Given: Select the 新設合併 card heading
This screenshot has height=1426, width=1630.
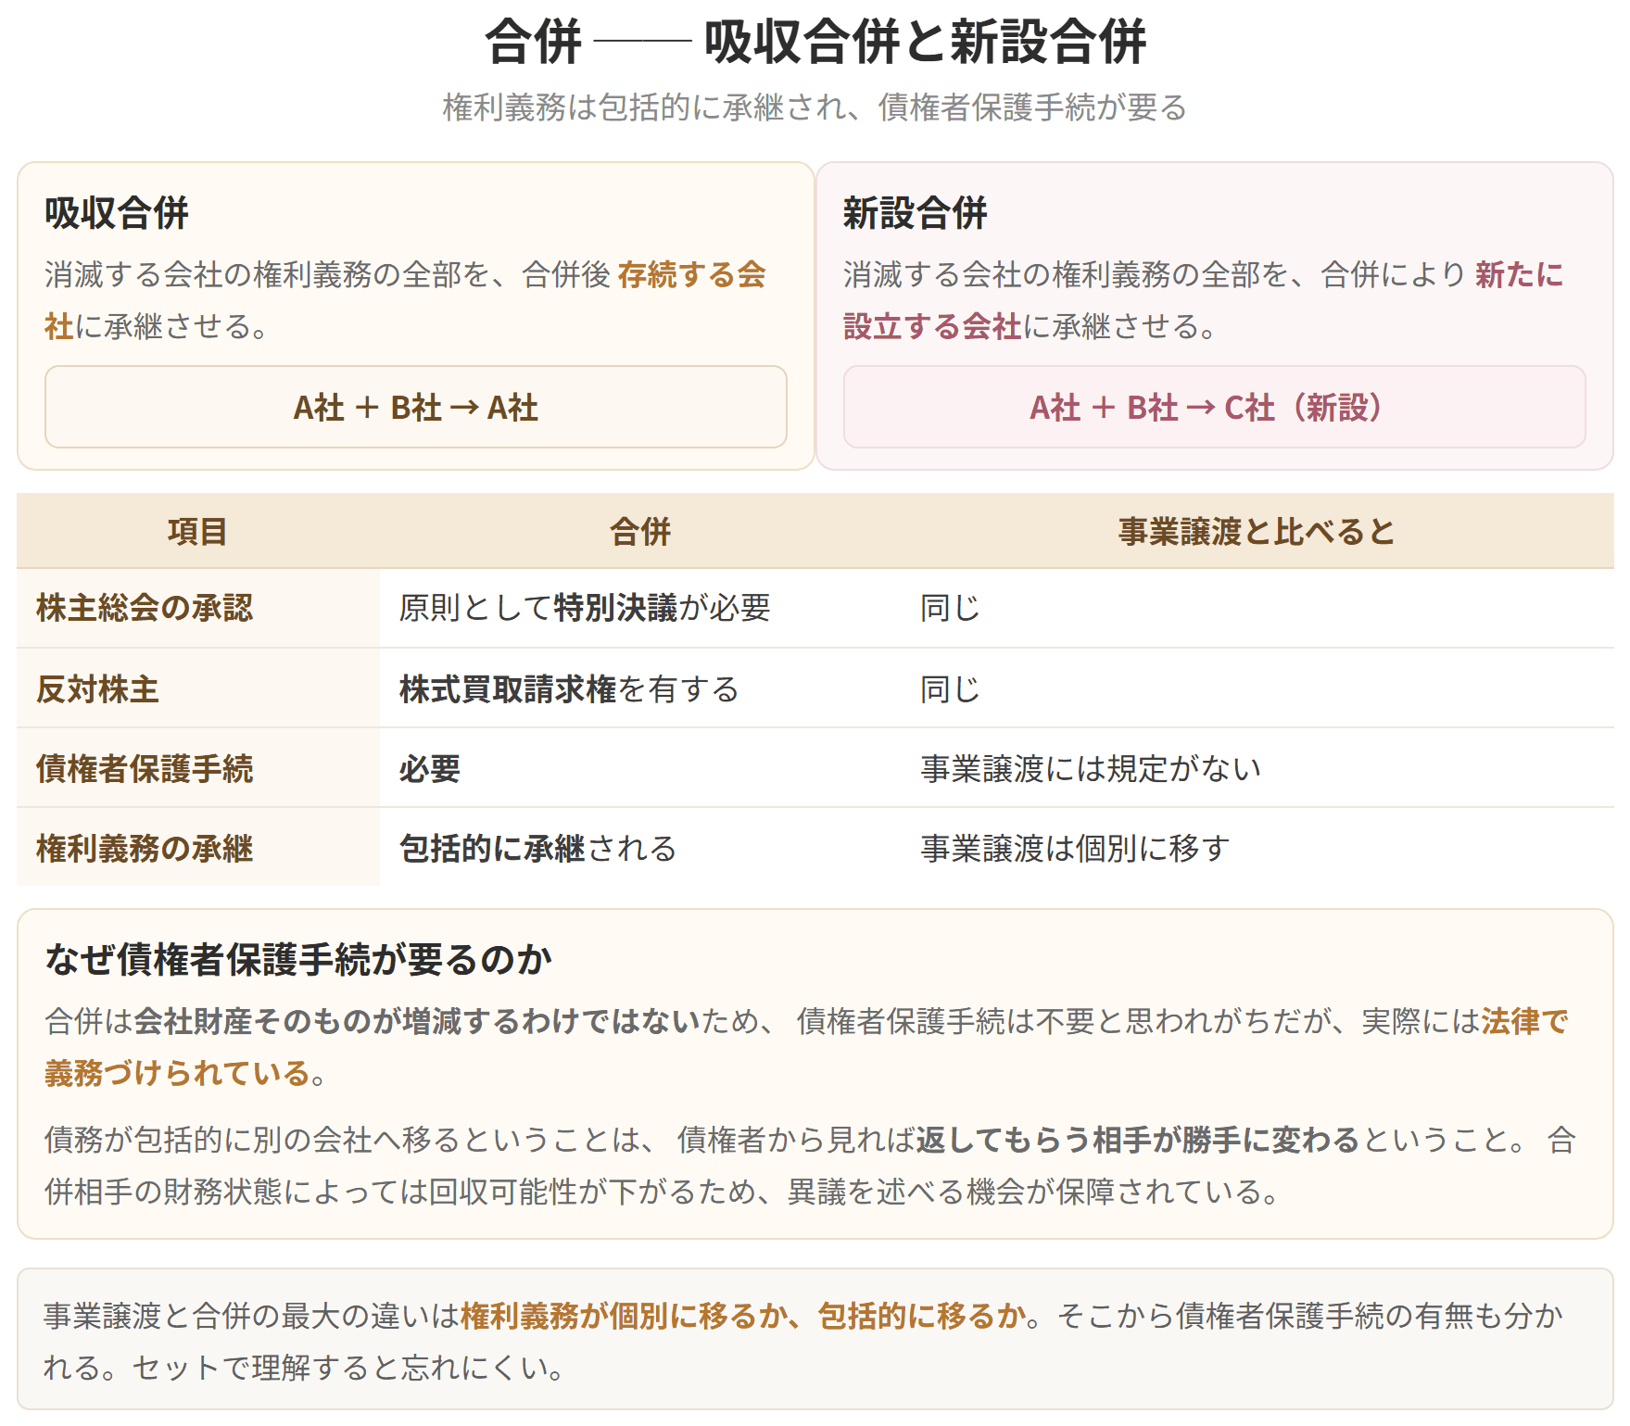Looking at the screenshot, I should (915, 213).
